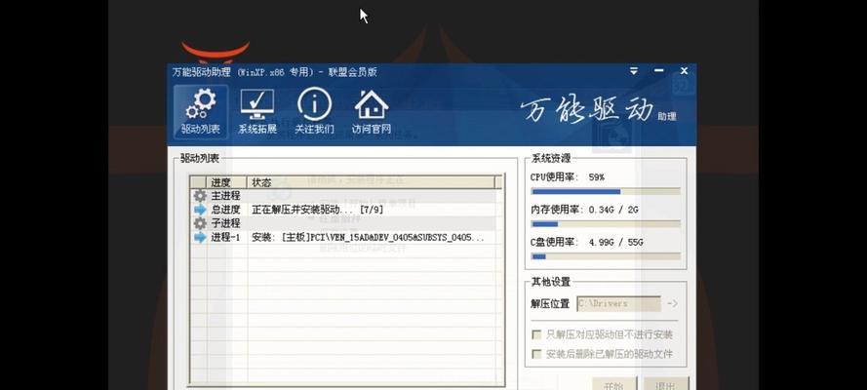Click the 关注我们 info icon
Viewport: 867px width, 390px height.
(x=314, y=111)
